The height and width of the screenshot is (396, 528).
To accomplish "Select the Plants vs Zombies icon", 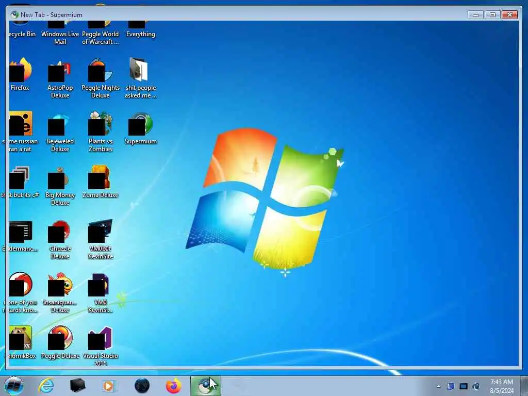I will (101, 131).
